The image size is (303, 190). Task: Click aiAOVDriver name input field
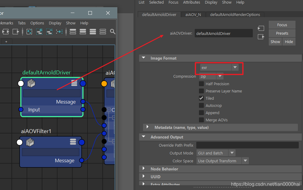pyautogui.click(x=223, y=33)
